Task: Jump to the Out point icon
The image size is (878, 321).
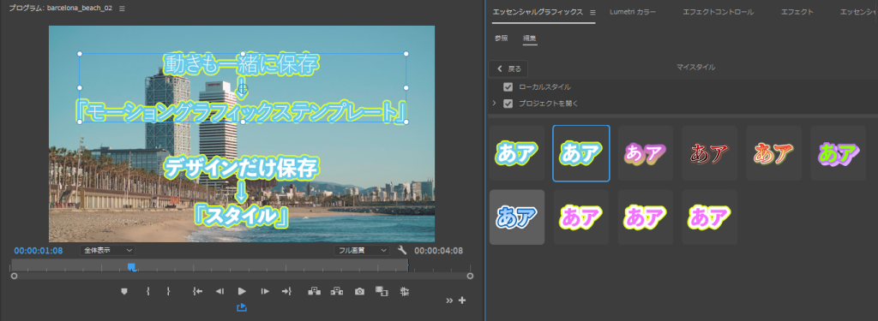Action: pyautogui.click(x=286, y=291)
